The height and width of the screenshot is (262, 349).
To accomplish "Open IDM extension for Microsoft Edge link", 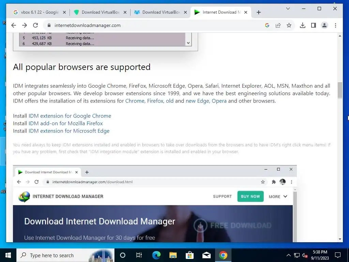I will coord(69,131).
